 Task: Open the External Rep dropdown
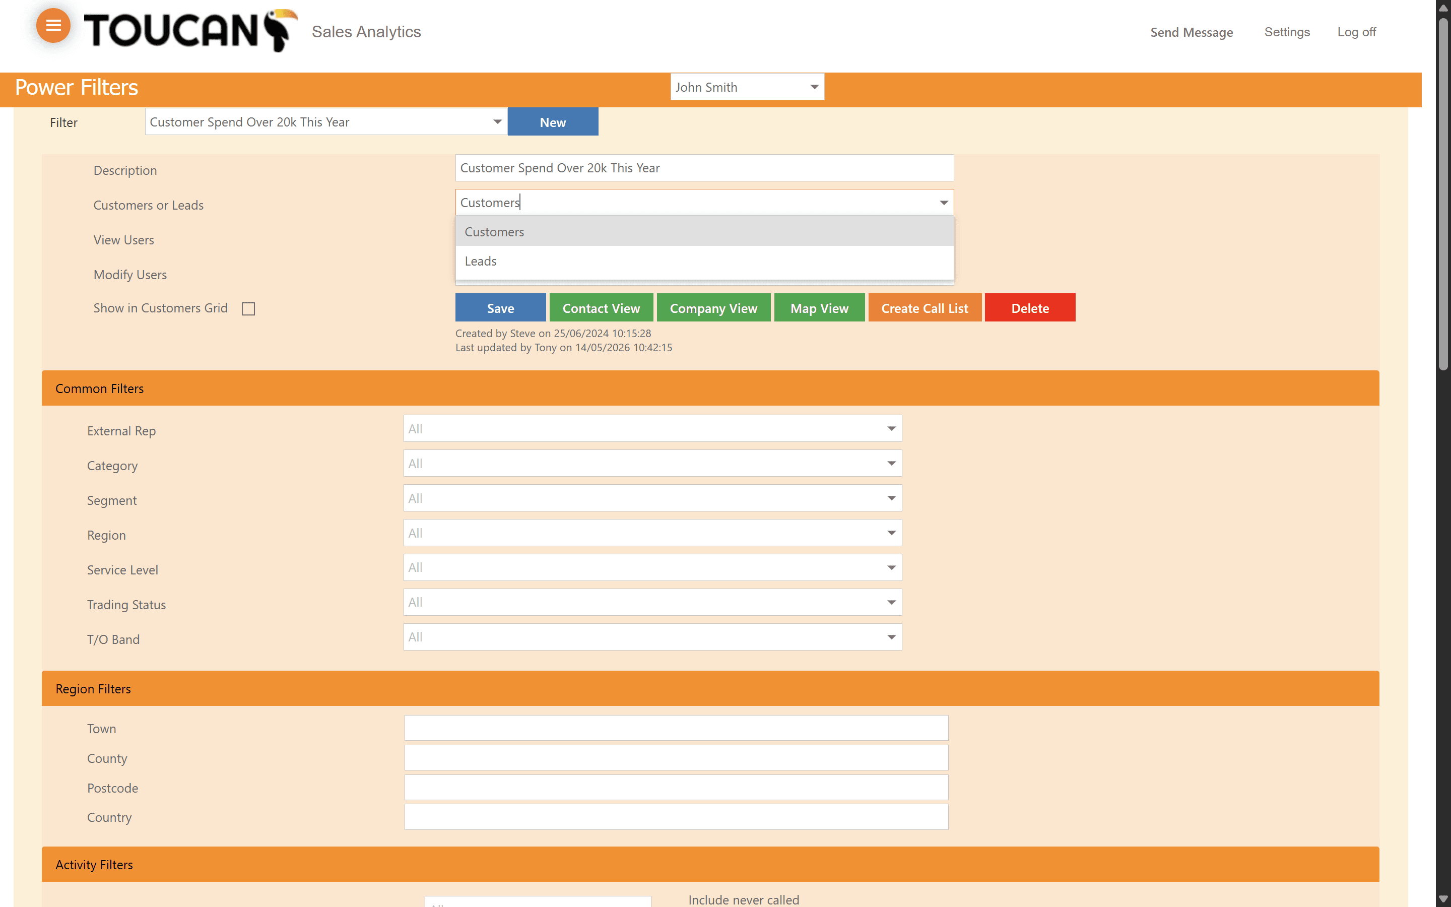click(652, 428)
